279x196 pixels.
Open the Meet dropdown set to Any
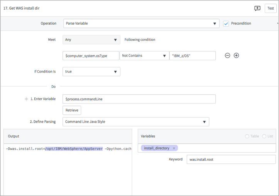point(91,40)
